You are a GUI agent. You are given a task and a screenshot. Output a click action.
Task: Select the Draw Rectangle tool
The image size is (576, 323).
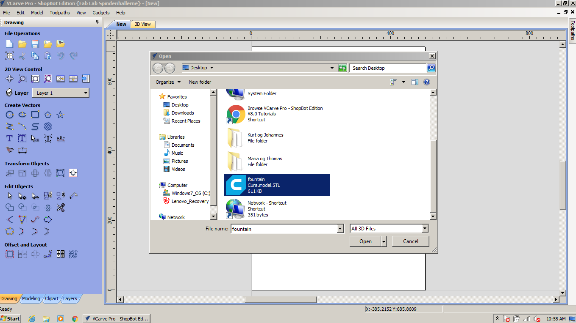35,115
